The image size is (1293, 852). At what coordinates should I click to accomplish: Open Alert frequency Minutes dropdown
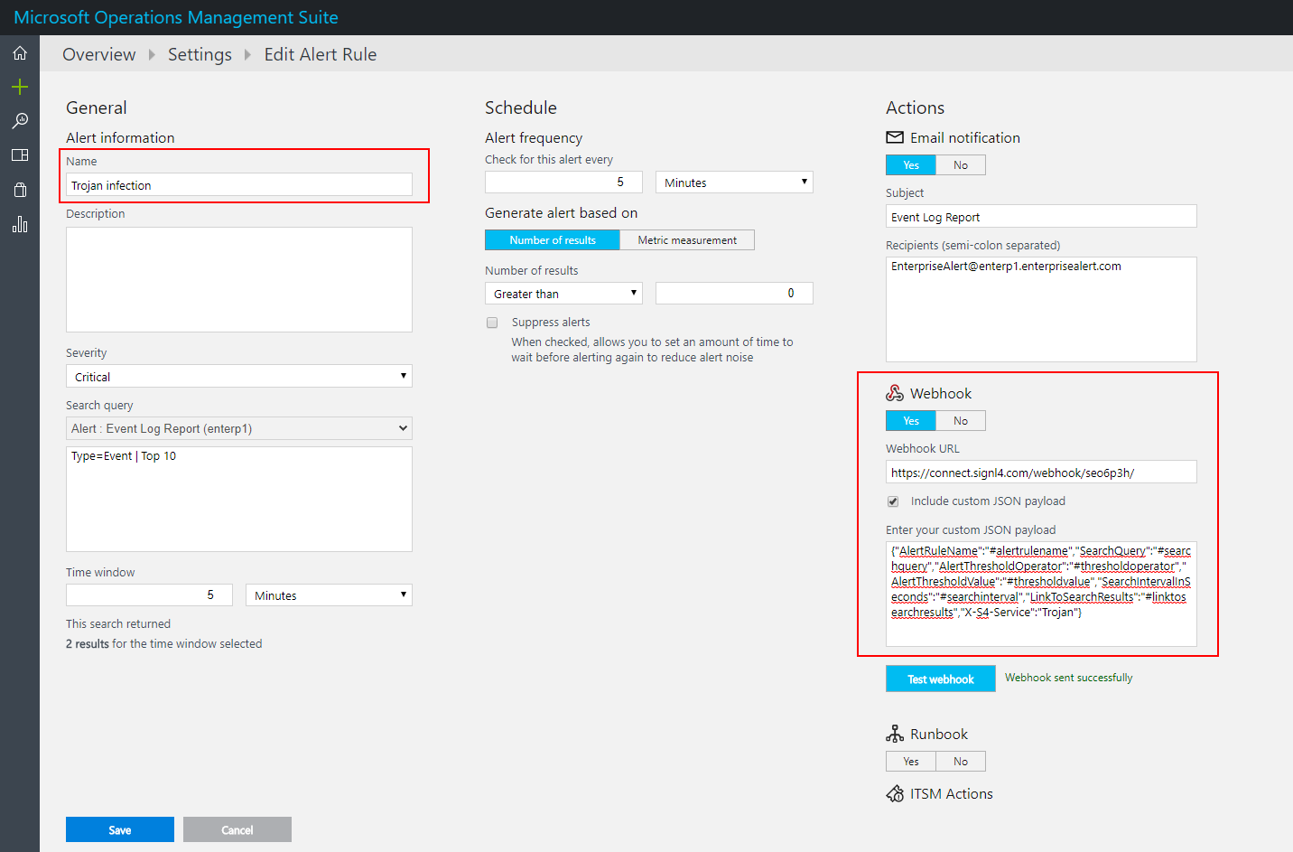[734, 183]
